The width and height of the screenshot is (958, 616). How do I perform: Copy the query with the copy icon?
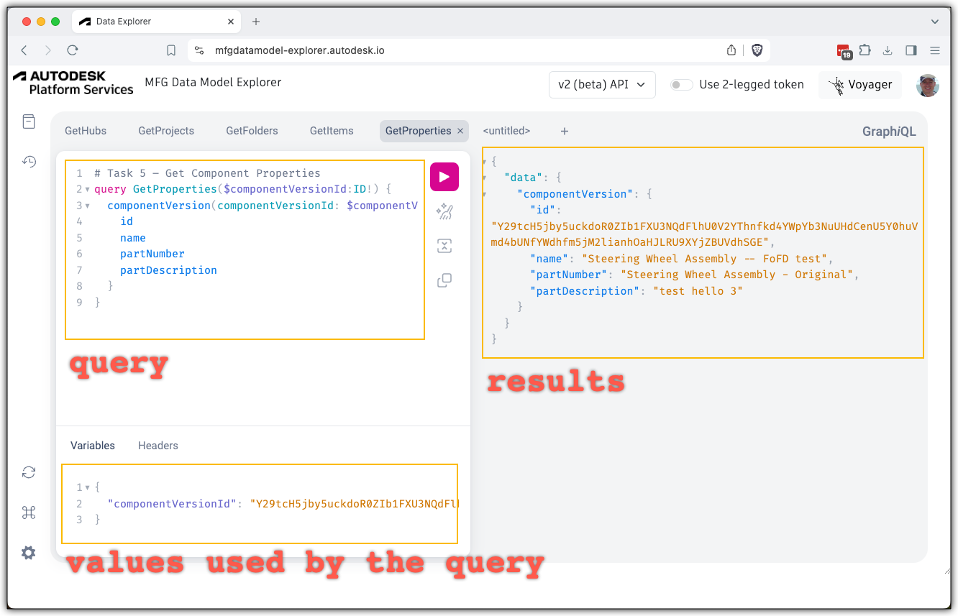(x=444, y=280)
